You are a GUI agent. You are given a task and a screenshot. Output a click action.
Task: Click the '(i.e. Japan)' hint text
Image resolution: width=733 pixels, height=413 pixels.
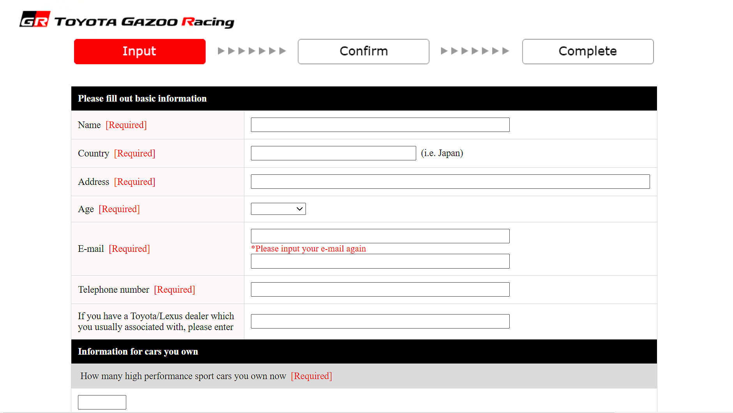(x=442, y=153)
